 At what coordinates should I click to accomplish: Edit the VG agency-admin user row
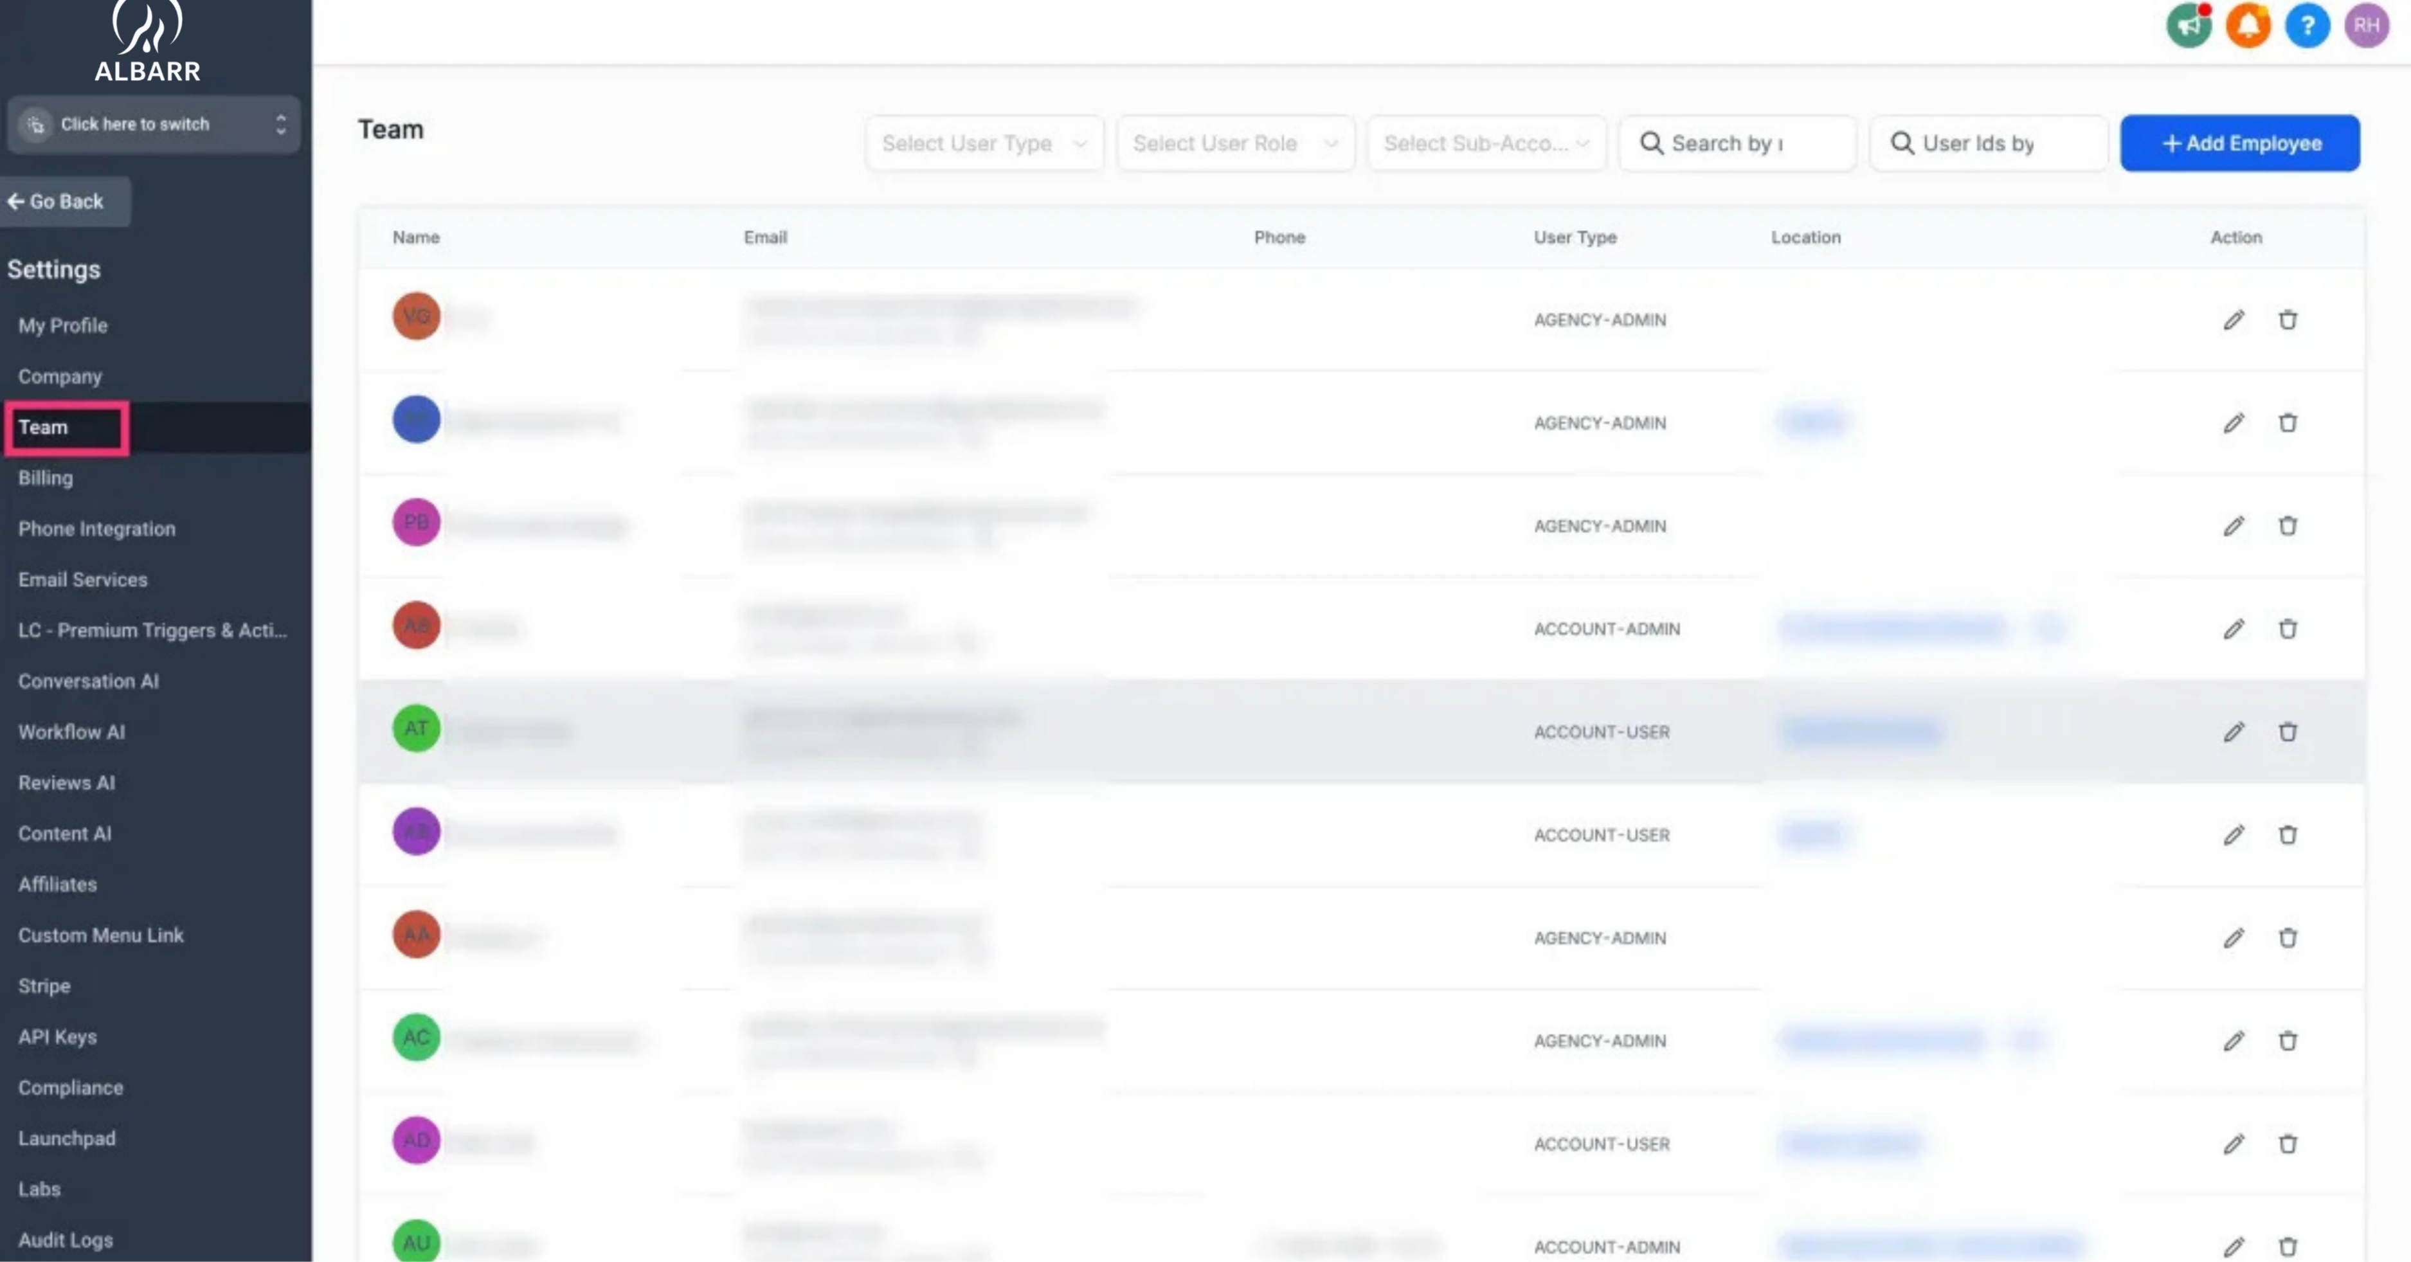coord(2233,320)
